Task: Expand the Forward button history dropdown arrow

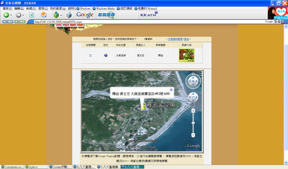Action: 23,15
